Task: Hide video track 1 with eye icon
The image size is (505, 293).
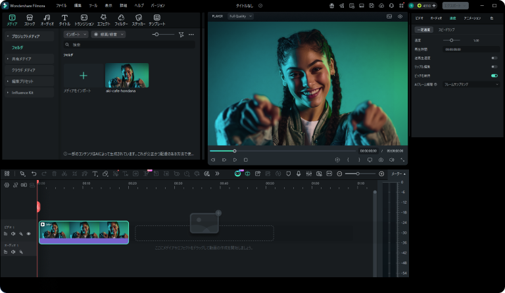Action: [x=28, y=234]
